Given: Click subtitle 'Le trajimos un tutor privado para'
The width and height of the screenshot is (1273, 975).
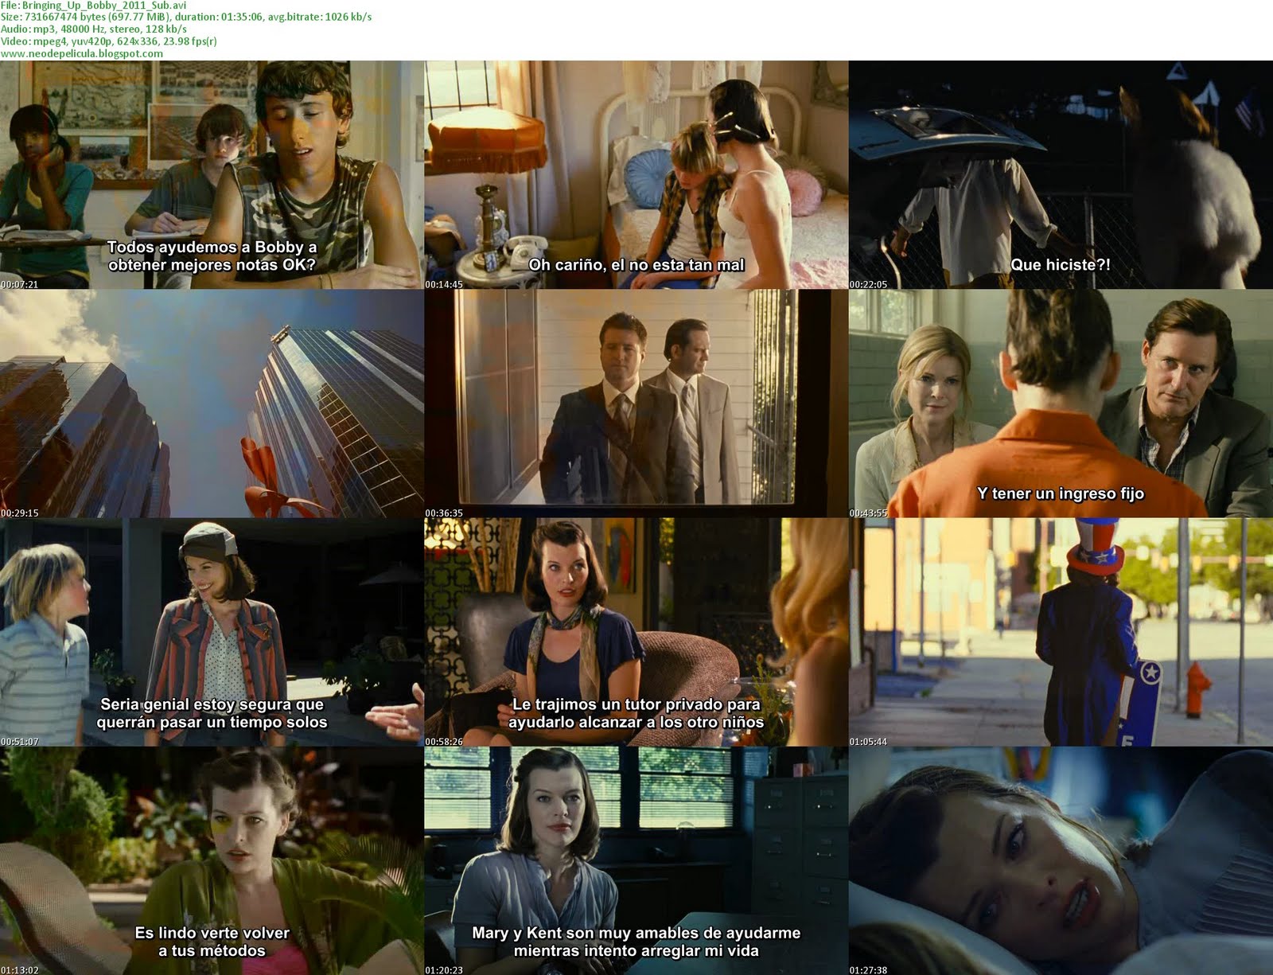Looking at the screenshot, I should (636, 704).
